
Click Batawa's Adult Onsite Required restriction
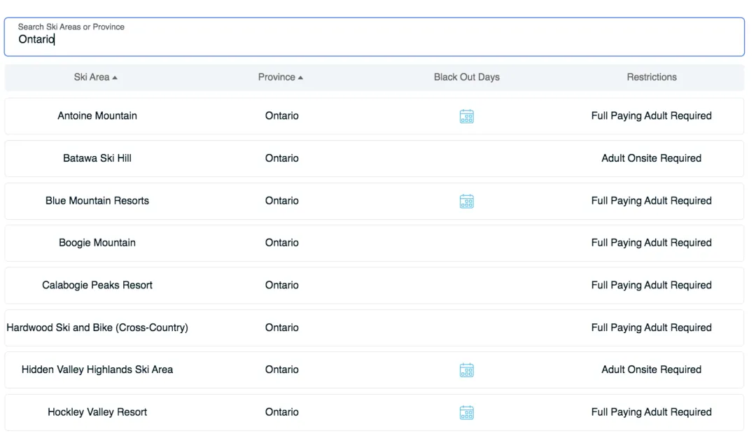(x=651, y=158)
